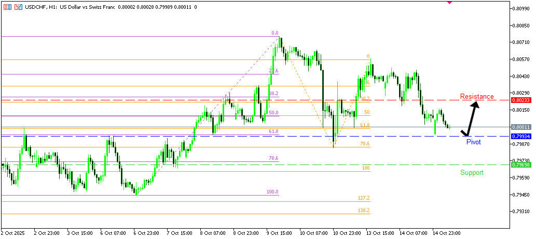Click the blue 0.79934 pivot price tag
The image size is (536, 239).
pos(520,136)
